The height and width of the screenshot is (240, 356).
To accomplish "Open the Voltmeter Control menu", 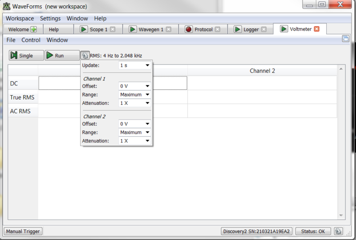I will coord(31,40).
